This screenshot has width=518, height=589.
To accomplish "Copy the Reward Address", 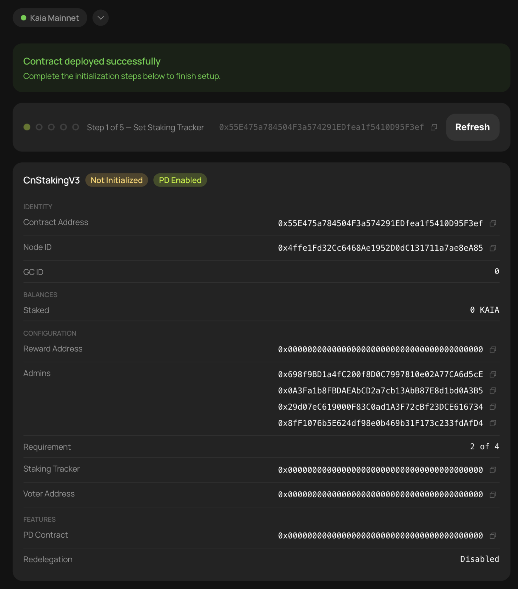I will pyautogui.click(x=493, y=349).
